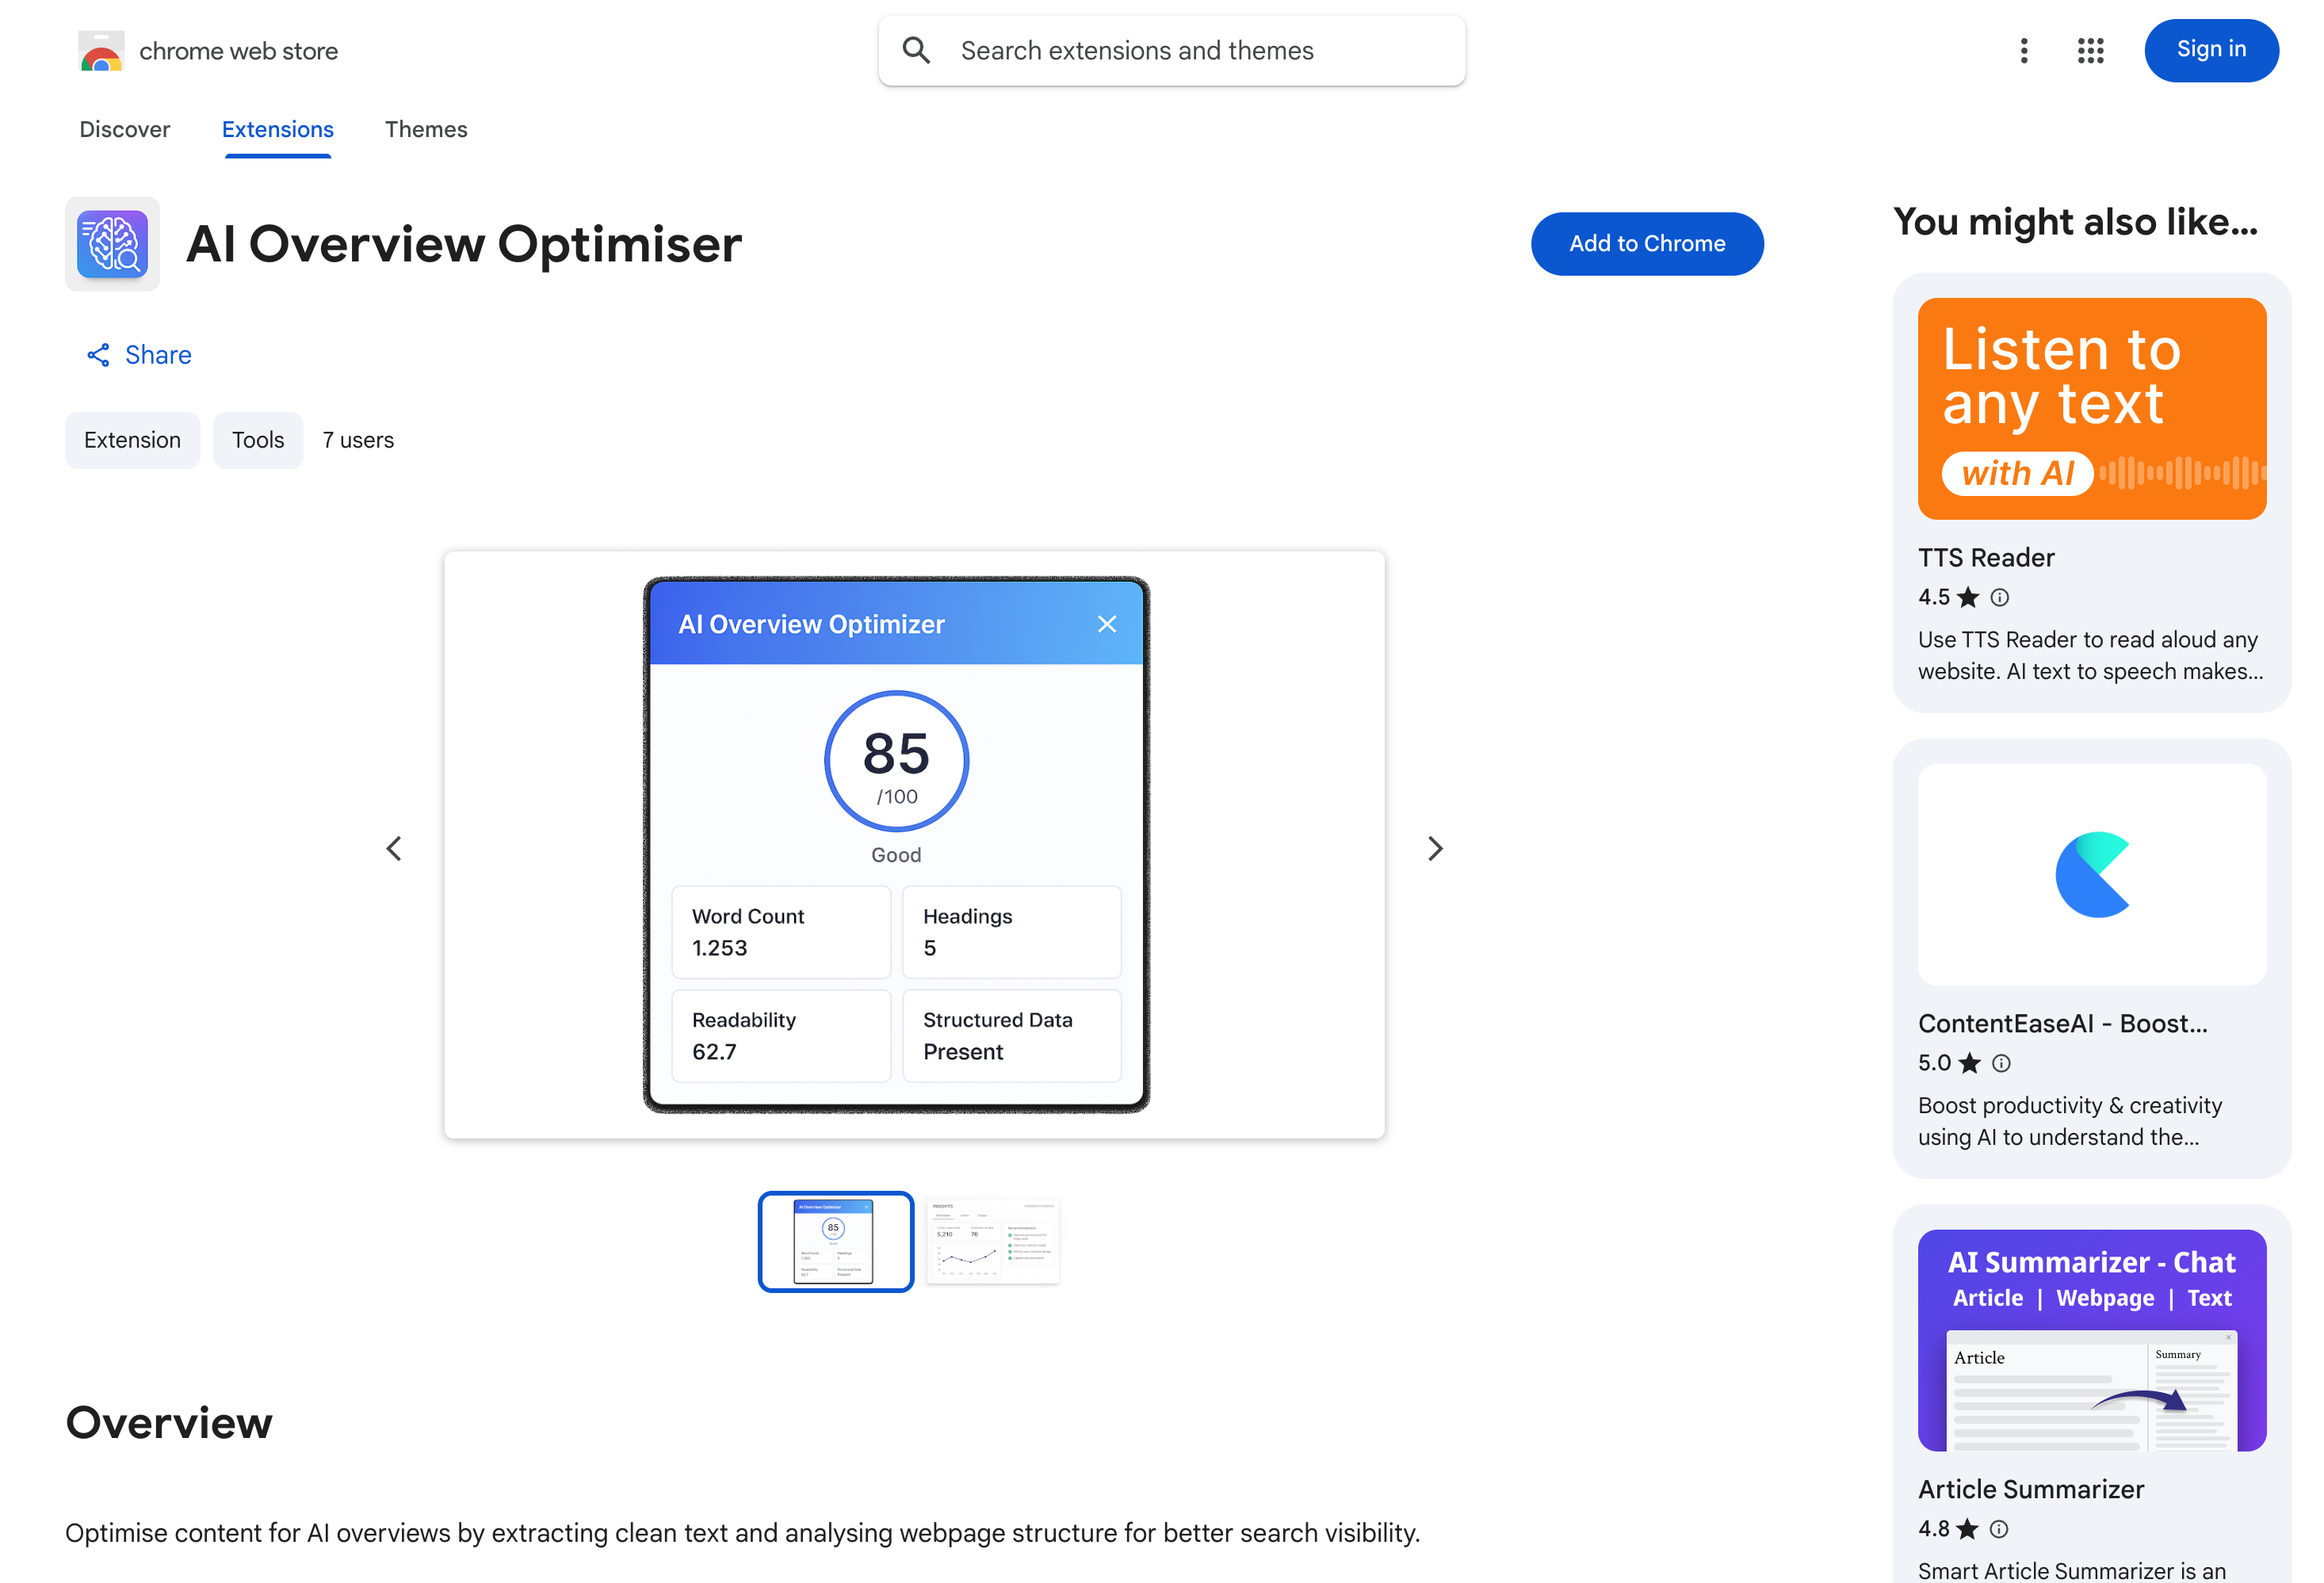Click the Article Summarizer star rating icon
The image size is (2324, 1583).
[x=1967, y=1529]
